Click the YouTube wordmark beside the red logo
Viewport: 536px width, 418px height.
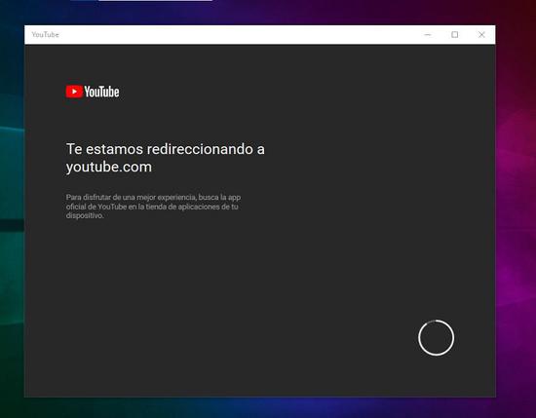pyautogui.click(x=102, y=92)
